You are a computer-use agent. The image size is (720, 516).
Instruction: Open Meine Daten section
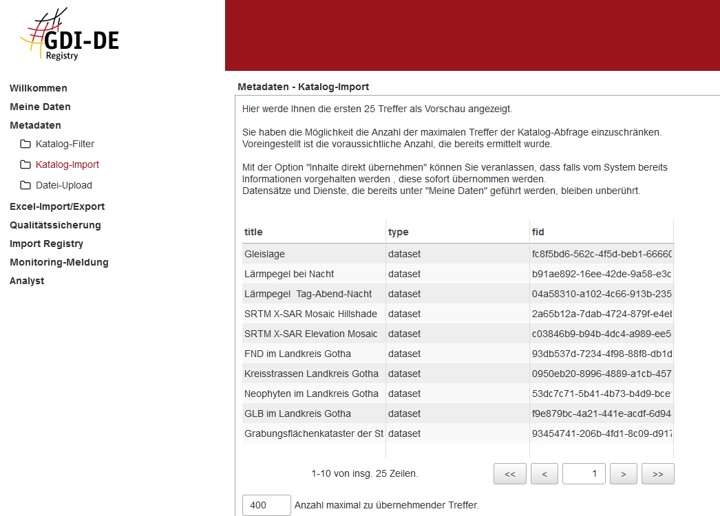[40, 107]
